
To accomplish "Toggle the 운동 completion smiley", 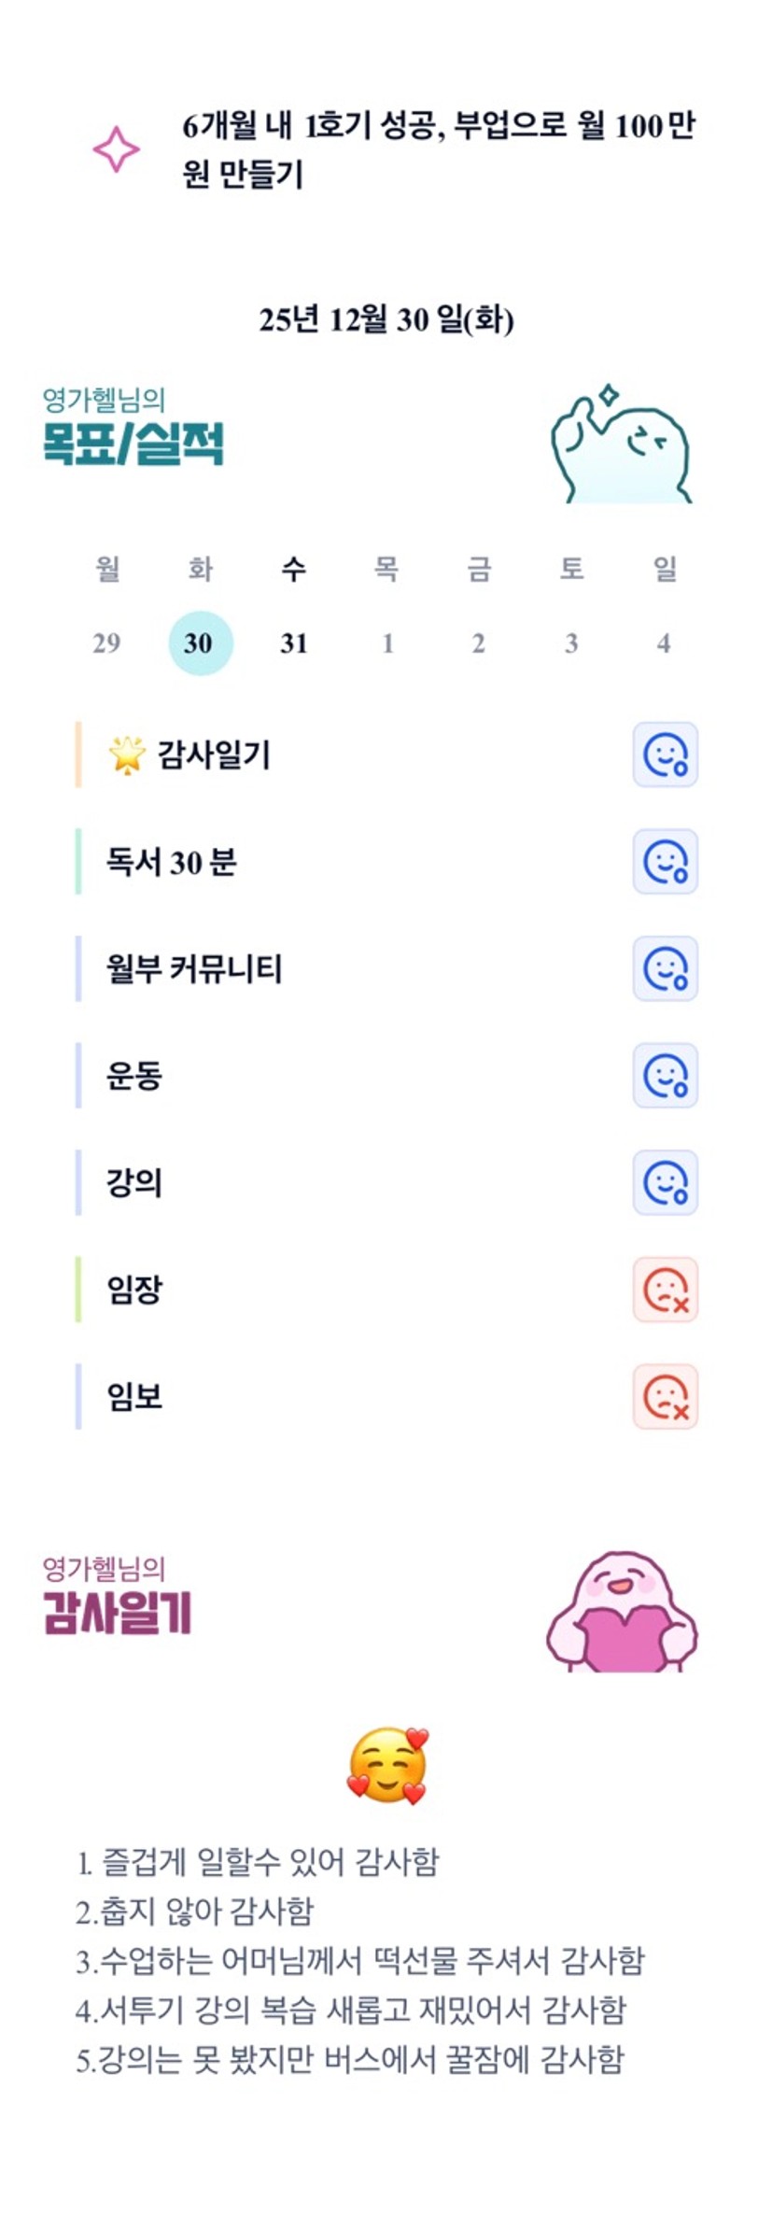I will [666, 1076].
